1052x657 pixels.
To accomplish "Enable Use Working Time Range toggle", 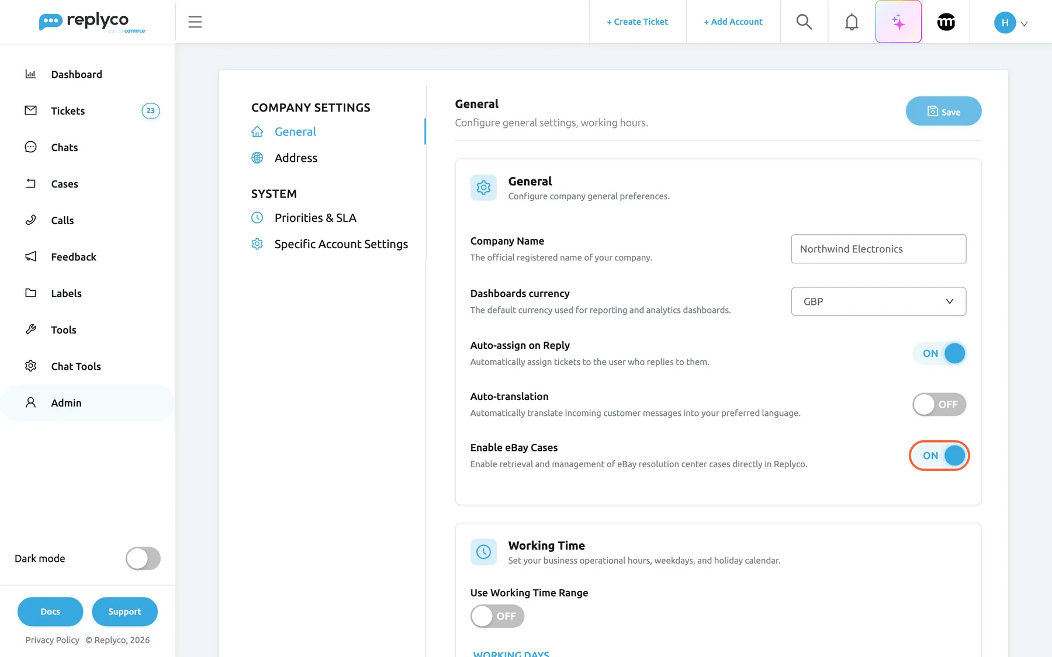I will click(497, 616).
